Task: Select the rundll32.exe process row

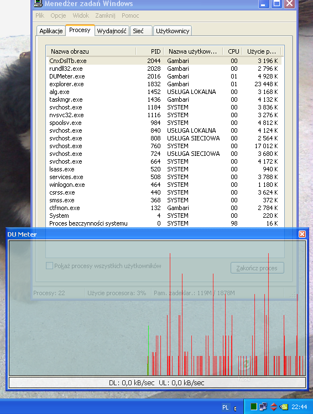Action: click(164, 69)
